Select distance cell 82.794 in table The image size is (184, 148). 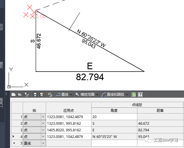(x=160, y=130)
